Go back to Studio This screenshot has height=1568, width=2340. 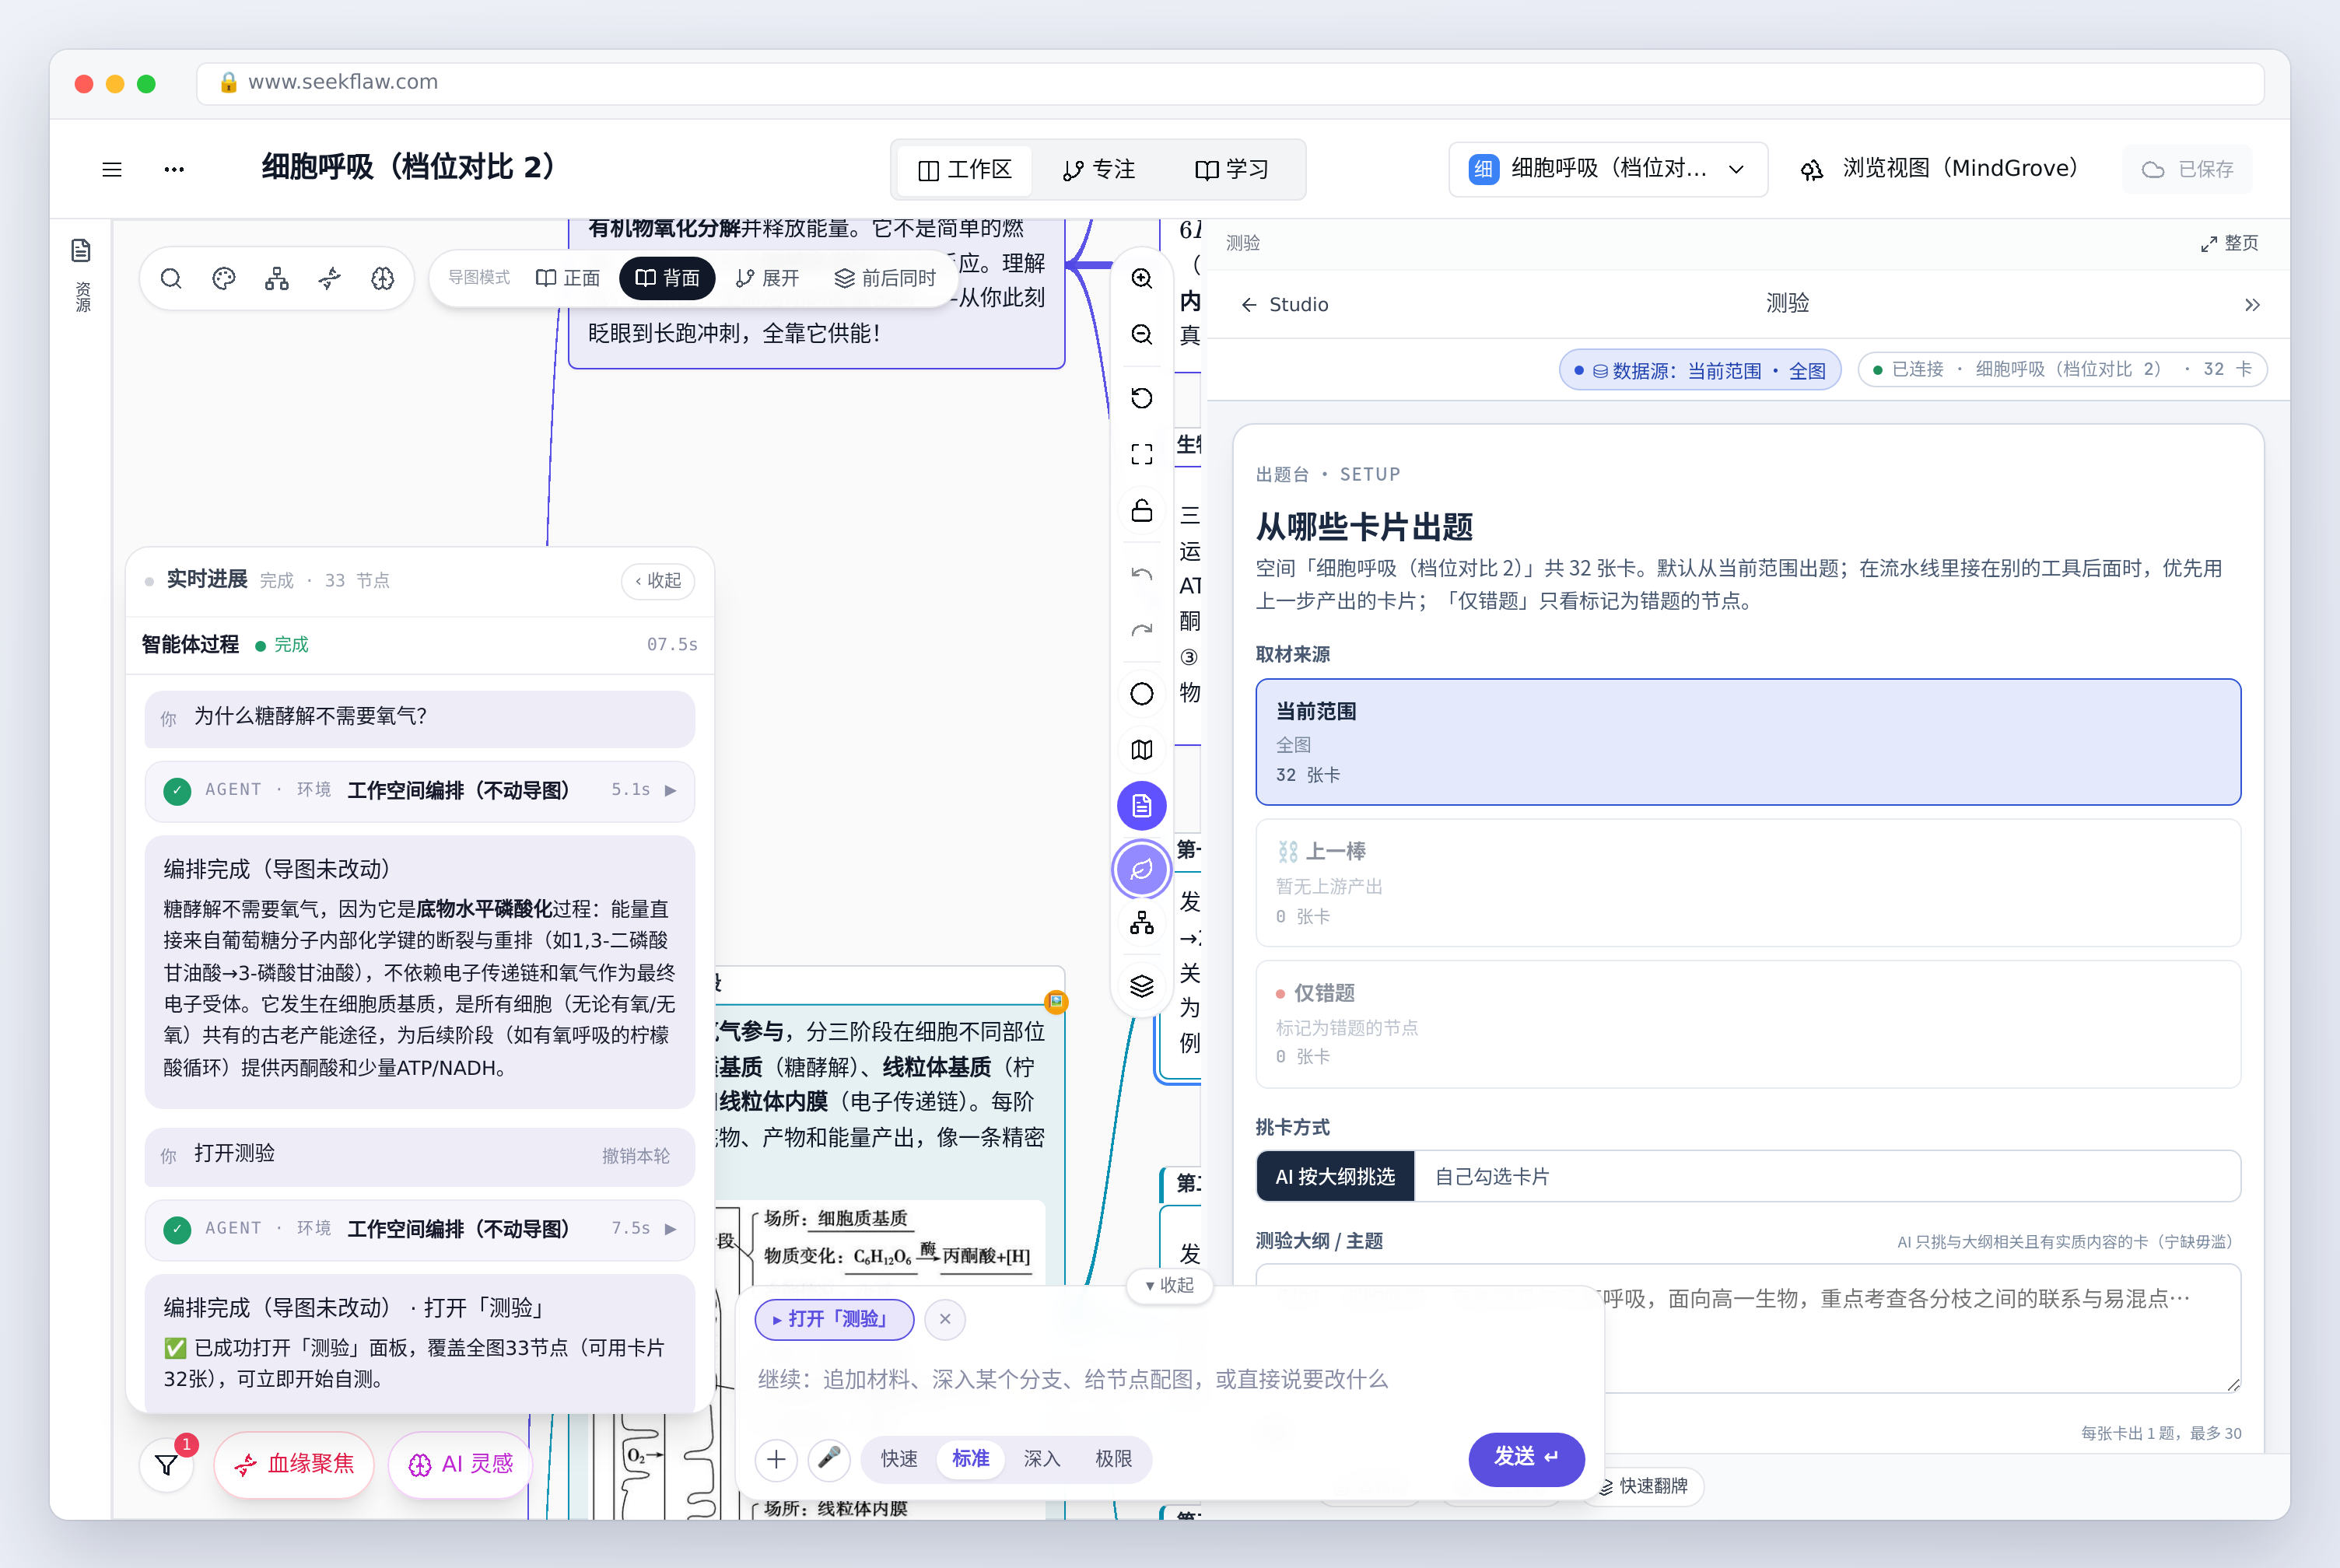pos(1285,305)
